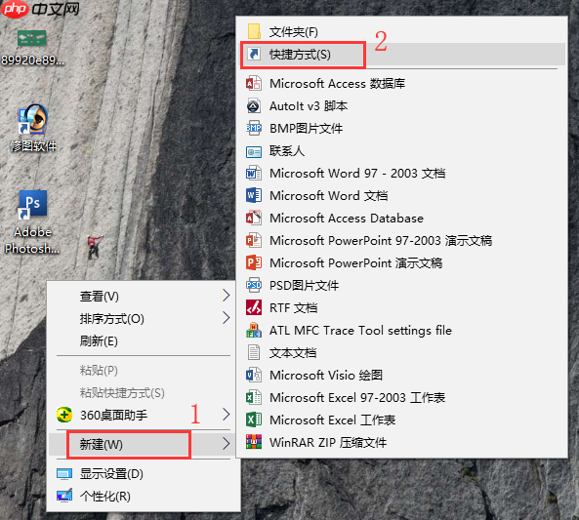Click the Microsoft PowerPoint 97-2003 演示文稿 label
This screenshot has width=579, height=520.
tap(381, 241)
